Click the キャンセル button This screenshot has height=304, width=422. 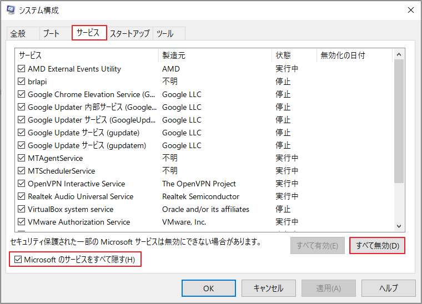click(268, 288)
